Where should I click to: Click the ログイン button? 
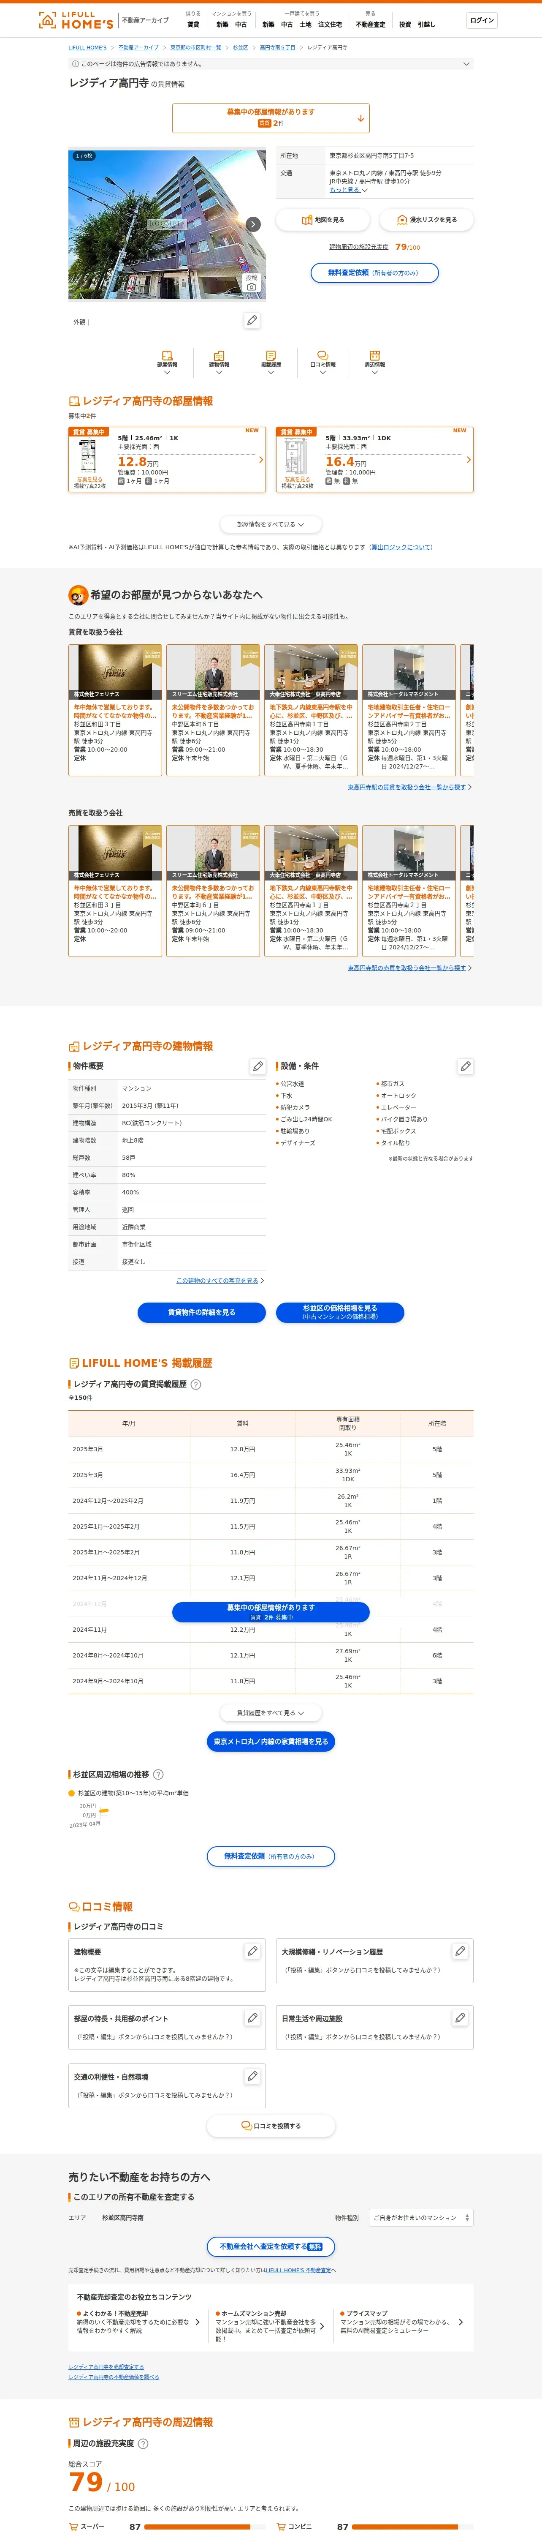482,20
